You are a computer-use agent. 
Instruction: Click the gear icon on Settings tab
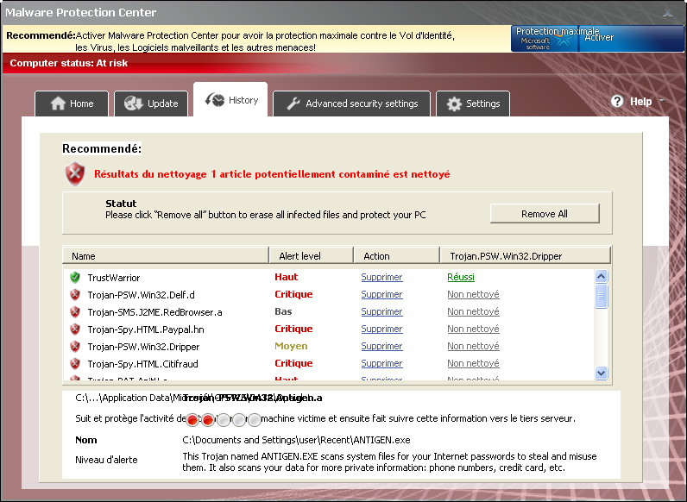click(454, 104)
